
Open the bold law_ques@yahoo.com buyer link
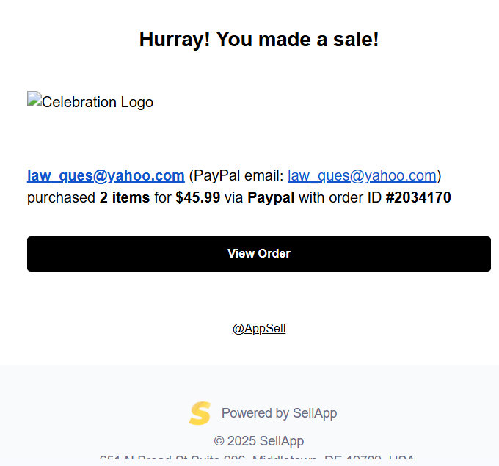coord(106,175)
